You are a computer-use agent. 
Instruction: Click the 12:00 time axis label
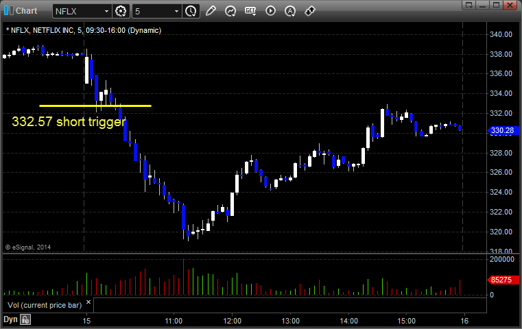pyautogui.click(x=233, y=321)
